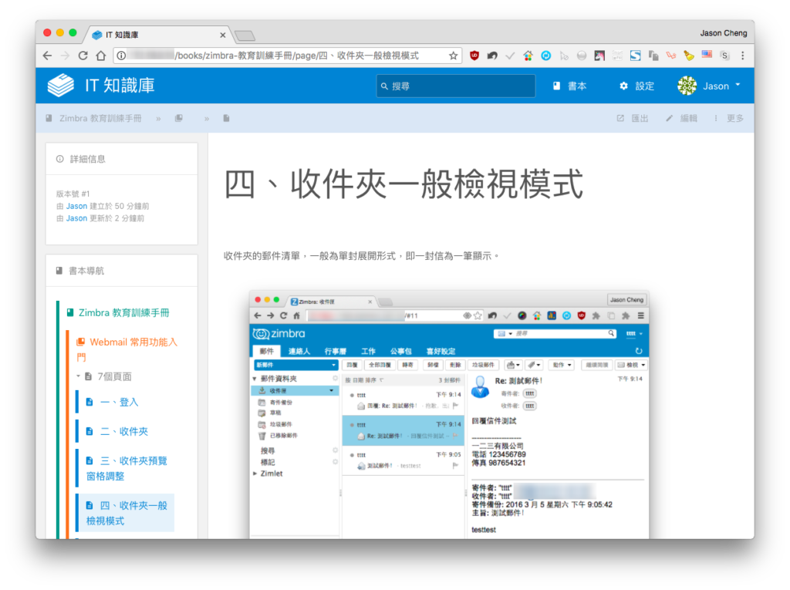This screenshot has height=590, width=790.
Task: Click the uBlock Origin red shield extension
Action: [x=474, y=56]
